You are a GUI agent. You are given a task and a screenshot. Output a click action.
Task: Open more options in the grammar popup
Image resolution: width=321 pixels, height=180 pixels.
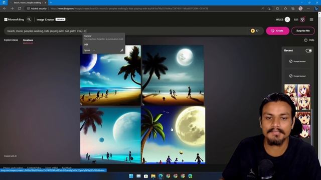[94, 50]
